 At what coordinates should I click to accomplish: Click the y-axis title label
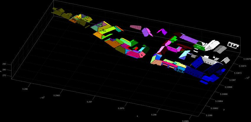click(224, 110)
